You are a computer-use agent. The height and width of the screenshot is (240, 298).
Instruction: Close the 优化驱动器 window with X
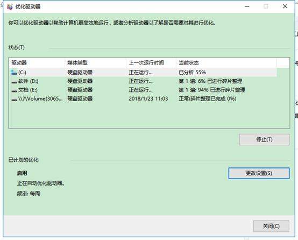285,6
